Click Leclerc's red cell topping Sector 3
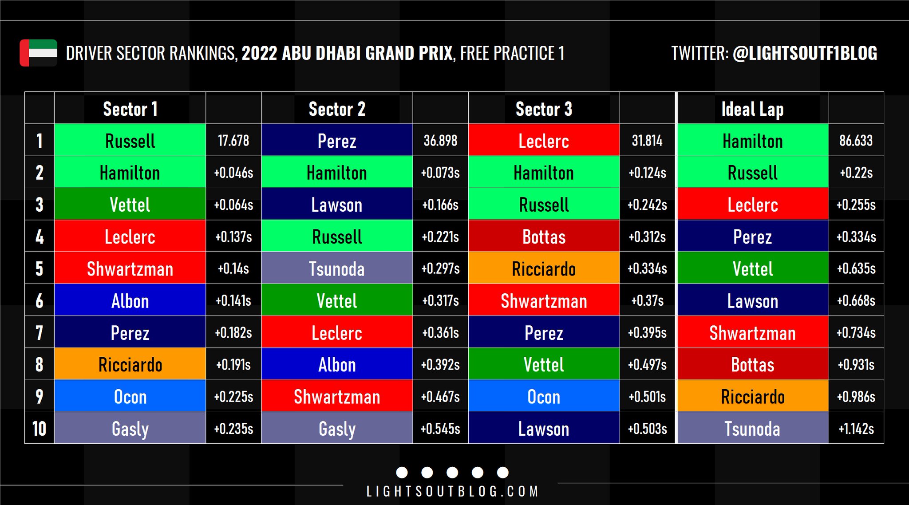The width and height of the screenshot is (909, 505). (544, 140)
